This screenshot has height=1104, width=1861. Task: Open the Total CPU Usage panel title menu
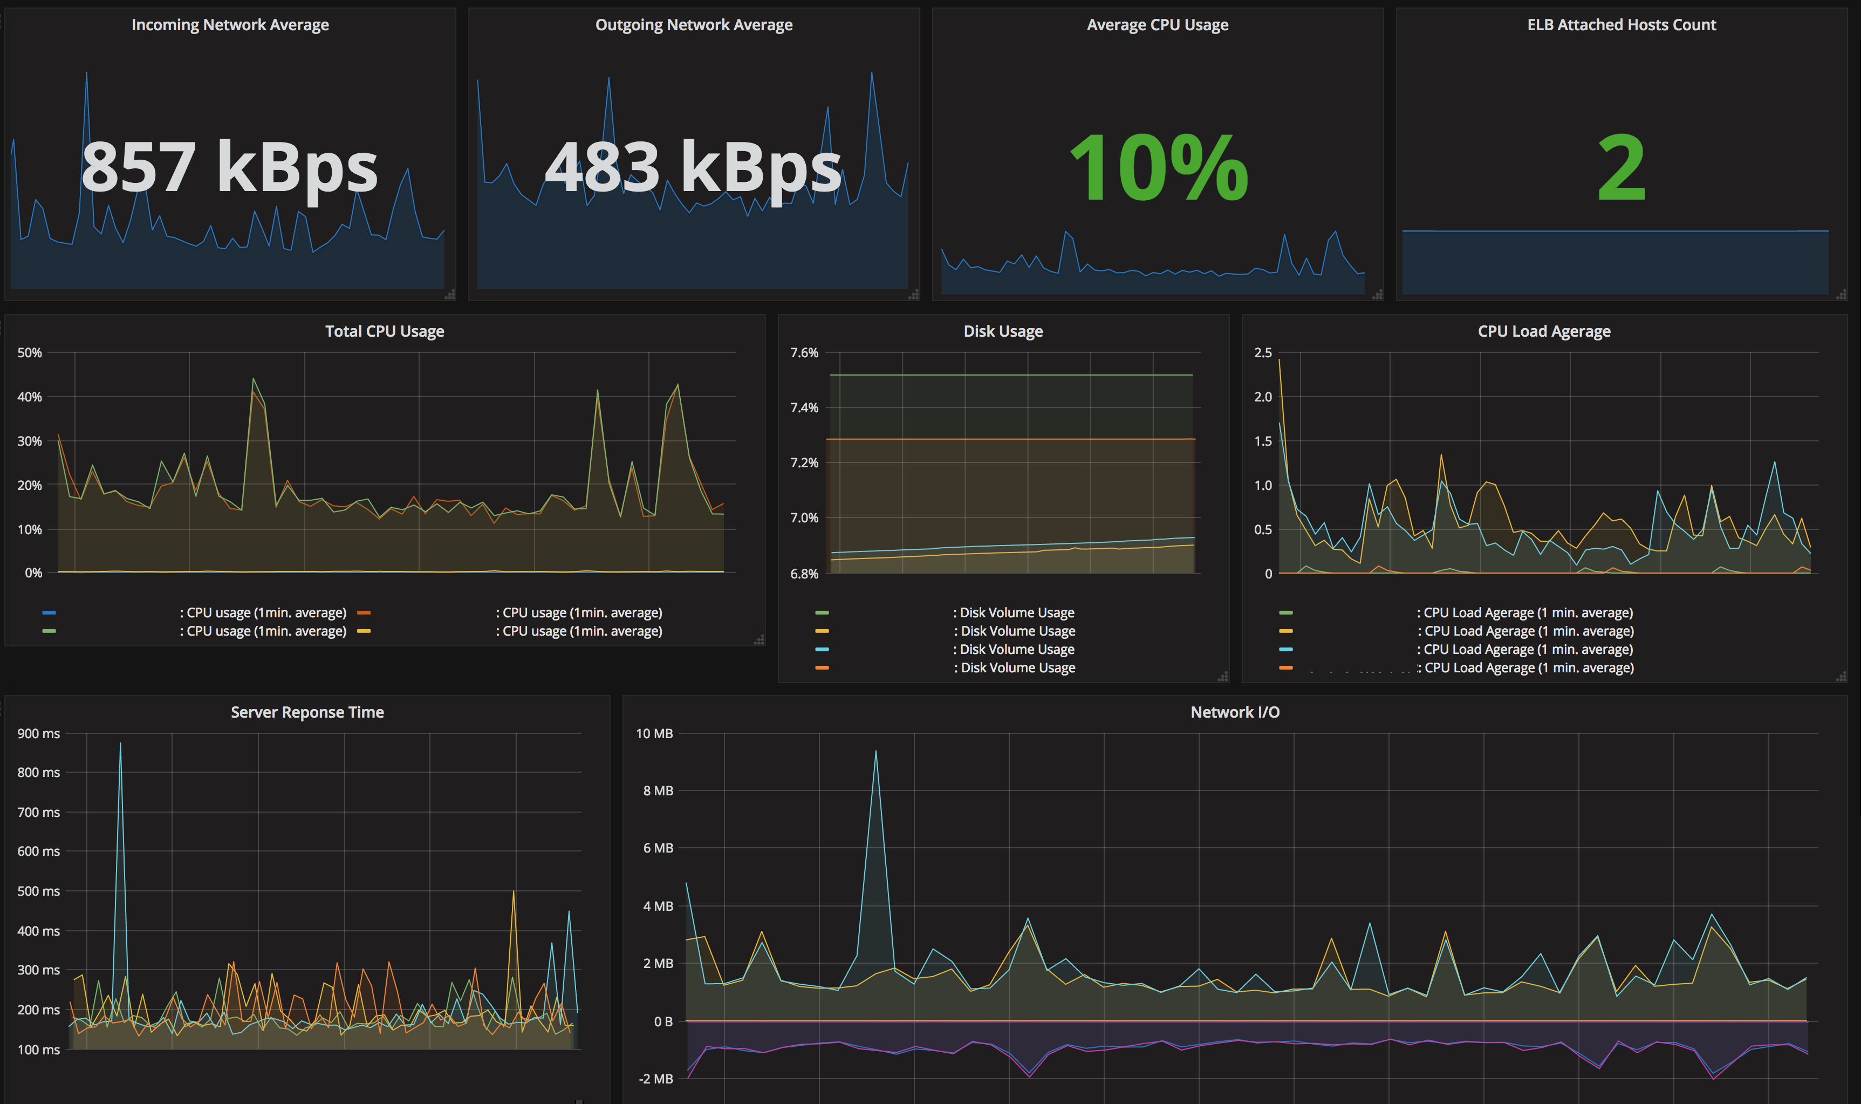tap(385, 331)
